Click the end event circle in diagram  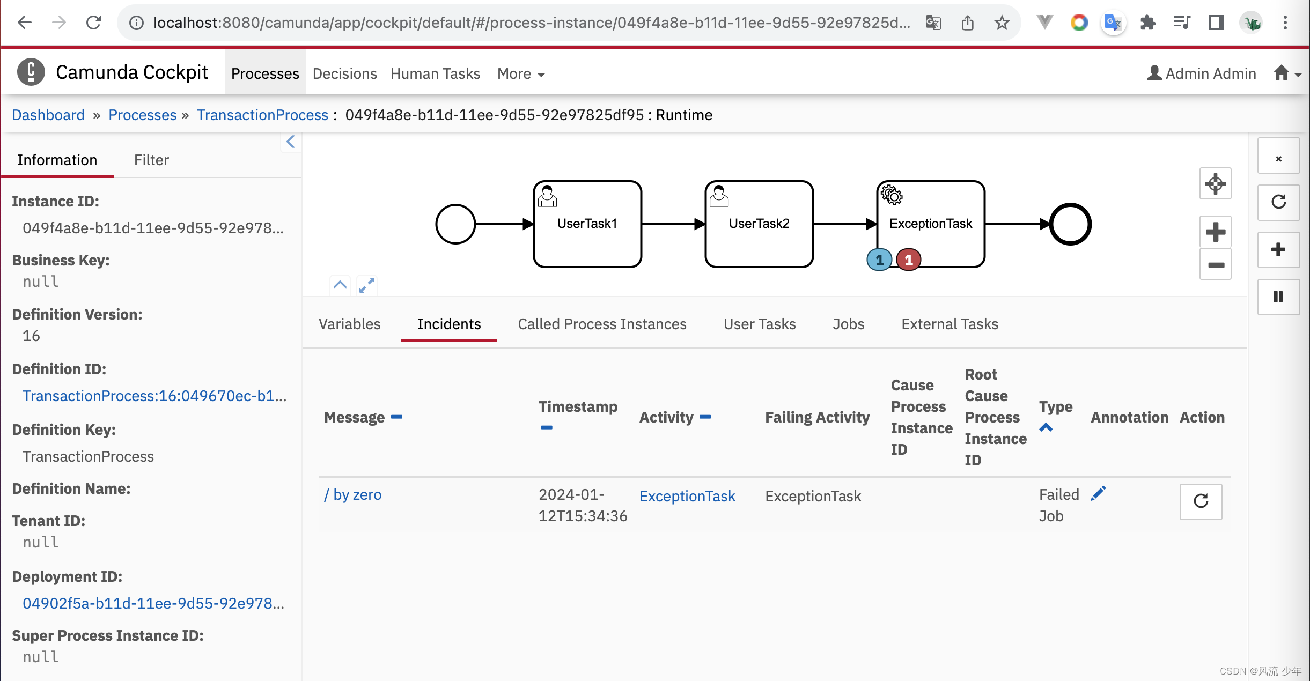click(1070, 224)
